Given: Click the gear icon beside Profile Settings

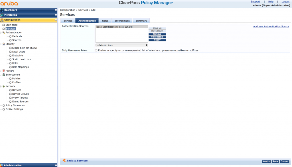Looking at the screenshot, I should pos(3,109).
